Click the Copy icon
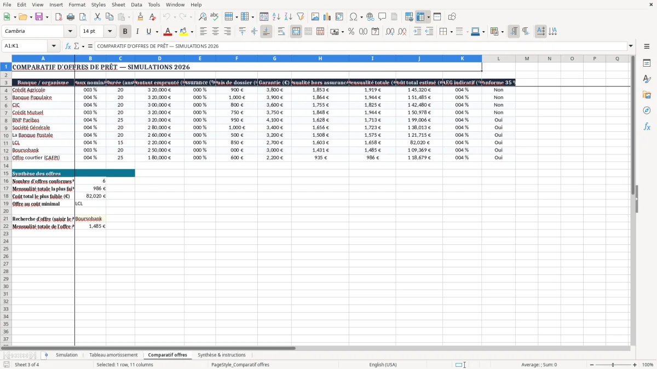Viewport: 657px width, 369px height. pos(109,17)
